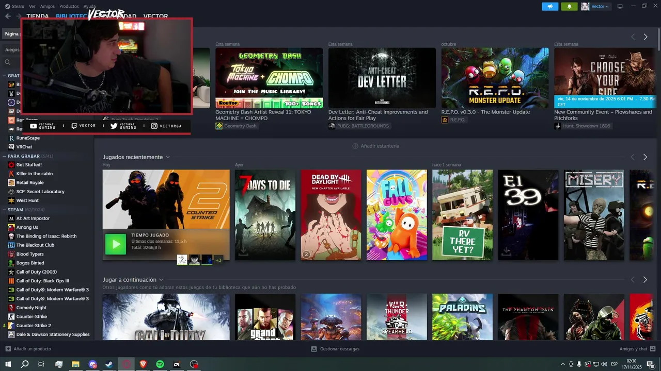Open the Windows Start menu
The image size is (661, 371).
pos(8,364)
